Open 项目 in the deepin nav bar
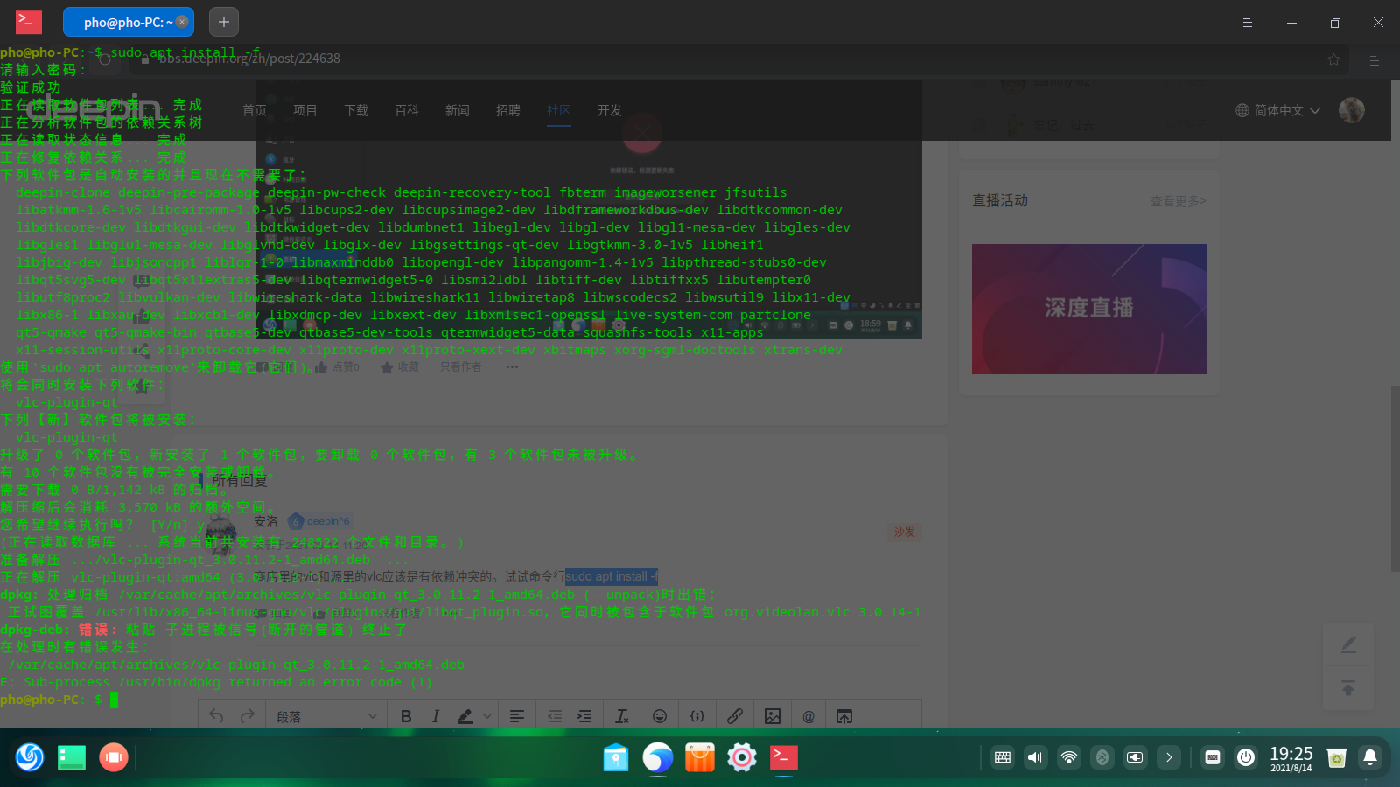The height and width of the screenshot is (787, 1400). click(x=305, y=110)
